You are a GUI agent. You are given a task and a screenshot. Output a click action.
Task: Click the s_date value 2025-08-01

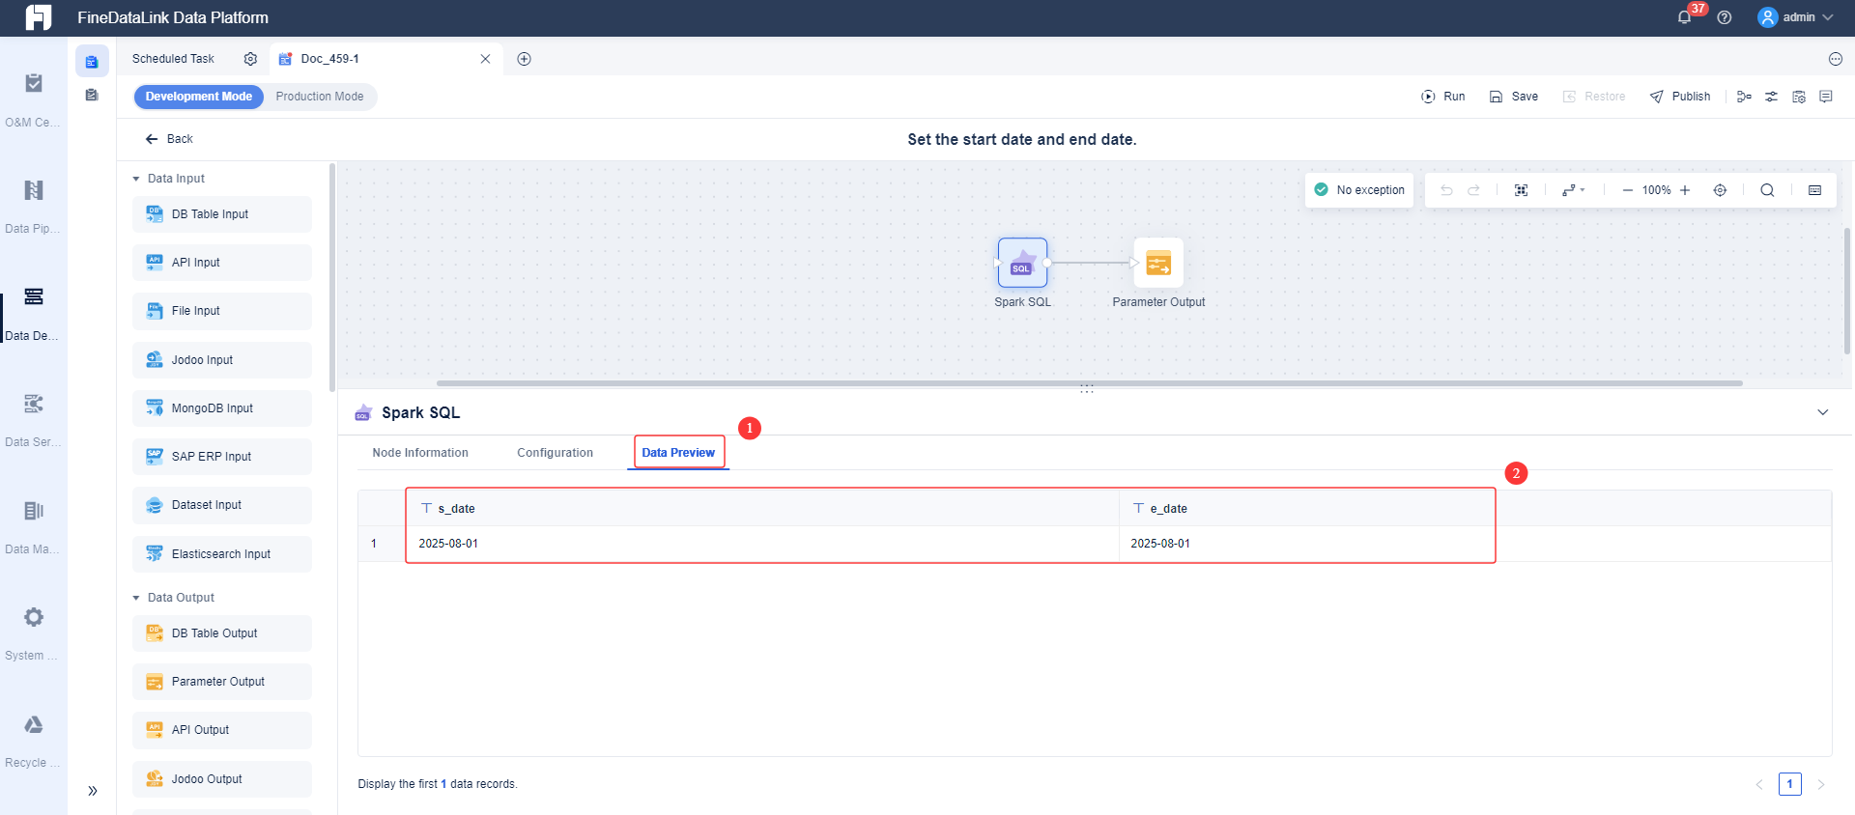tap(448, 544)
